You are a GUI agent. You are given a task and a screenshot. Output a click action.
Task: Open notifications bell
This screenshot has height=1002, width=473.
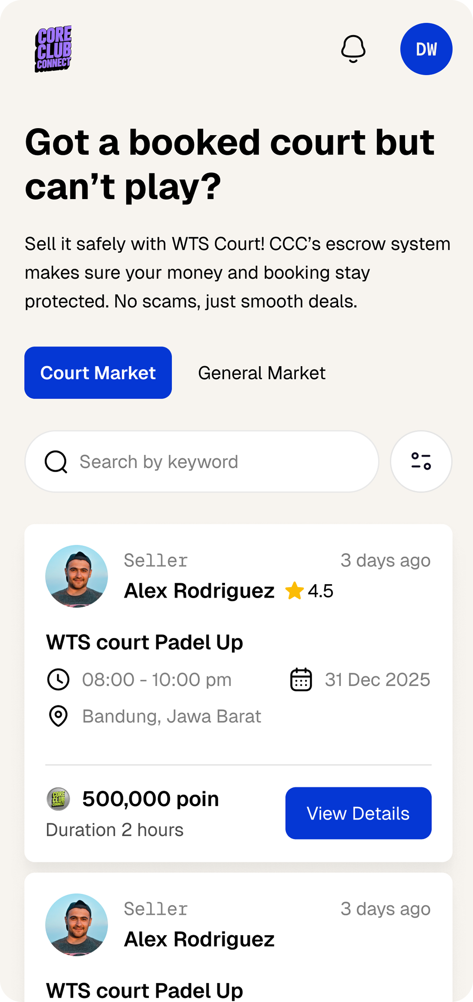coord(353,49)
